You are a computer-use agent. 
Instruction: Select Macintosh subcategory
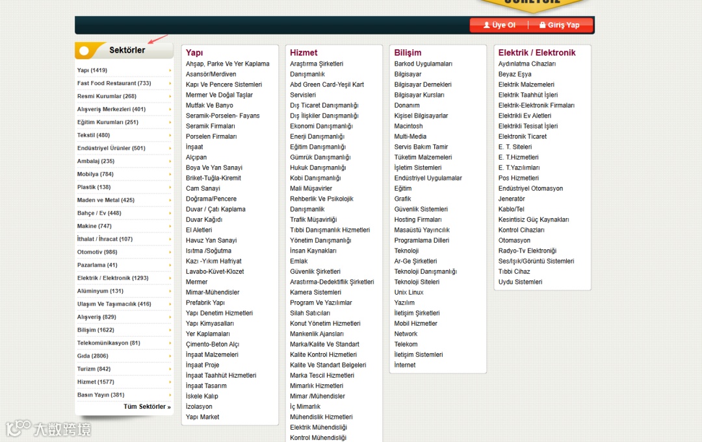click(x=408, y=126)
